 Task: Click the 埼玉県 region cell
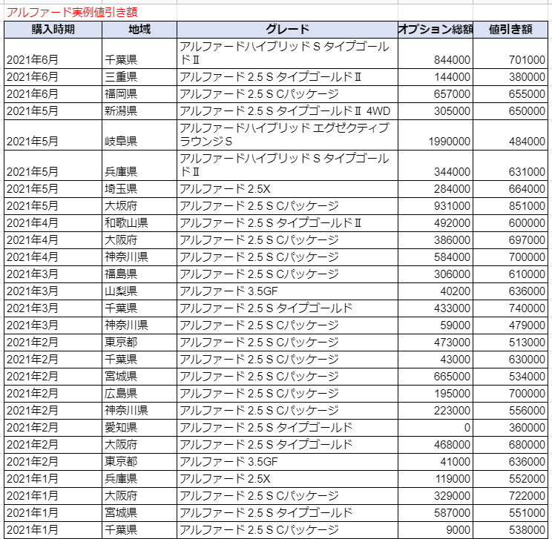pos(139,189)
